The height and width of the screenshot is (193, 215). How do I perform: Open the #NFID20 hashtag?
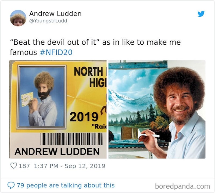pos(56,52)
